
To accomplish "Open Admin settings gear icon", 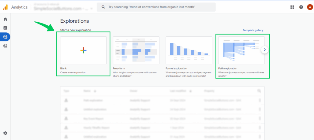I will [5, 133].
